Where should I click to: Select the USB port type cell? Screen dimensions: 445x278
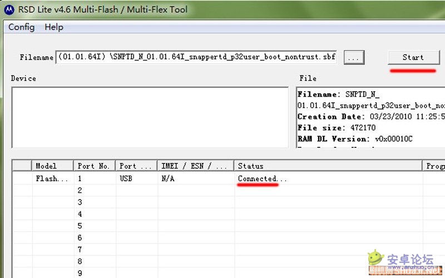pos(126,178)
